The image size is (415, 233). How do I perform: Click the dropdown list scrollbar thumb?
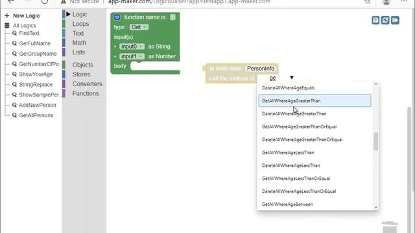376,141
